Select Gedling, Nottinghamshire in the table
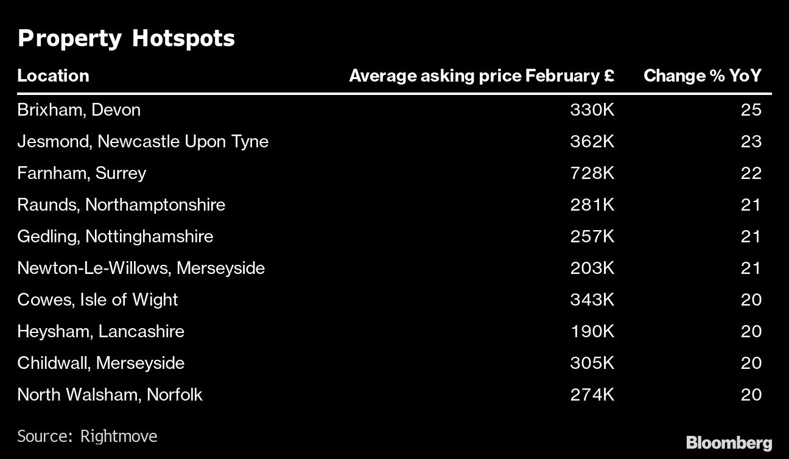This screenshot has width=789, height=459. pyautogui.click(x=115, y=237)
